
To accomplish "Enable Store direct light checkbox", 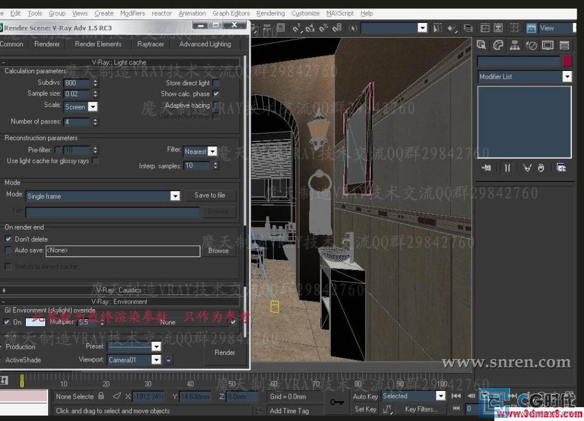I will (x=216, y=83).
